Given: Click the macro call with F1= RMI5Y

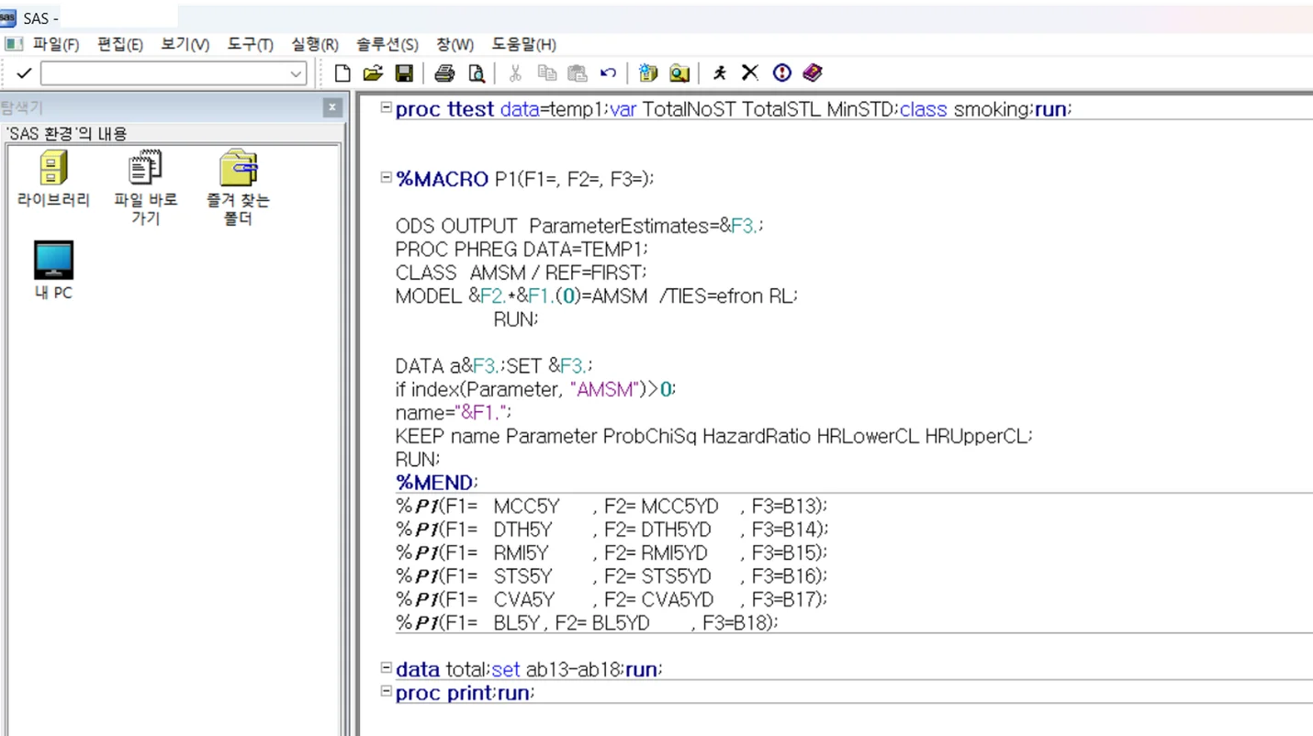Looking at the screenshot, I should 612,552.
